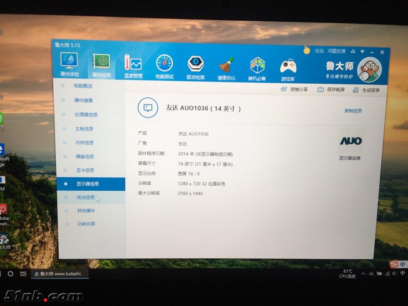Click the monitor icon beside 友达 AUO1036

pos(148,107)
